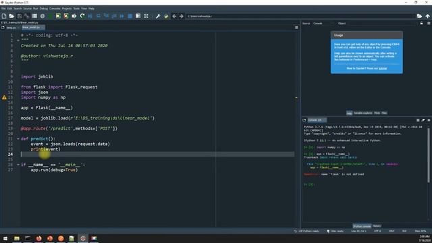
Task: Open File Explorer from the taskbar
Action: tap(17, 238)
